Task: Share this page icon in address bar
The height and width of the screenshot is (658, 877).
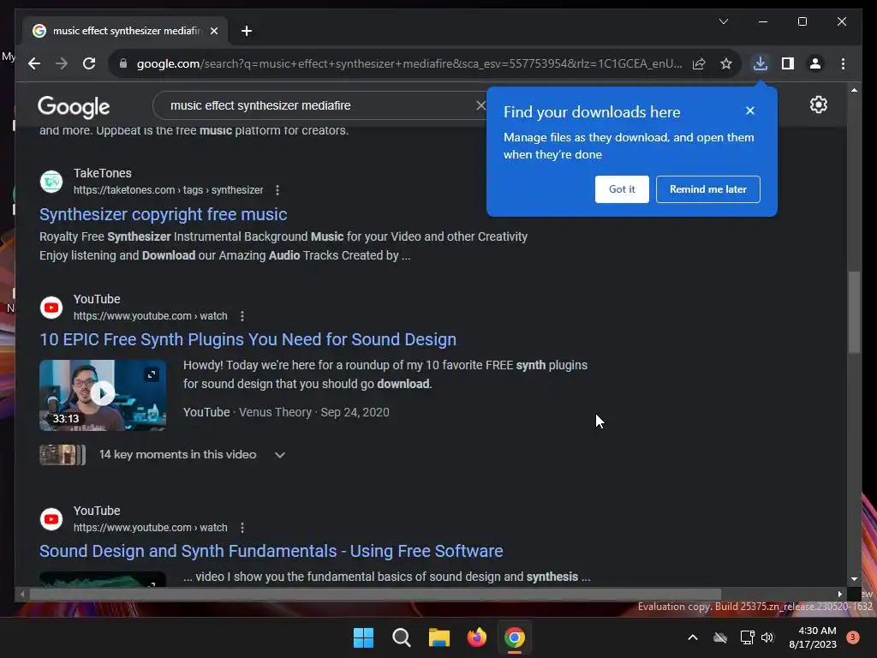Action: point(699,63)
